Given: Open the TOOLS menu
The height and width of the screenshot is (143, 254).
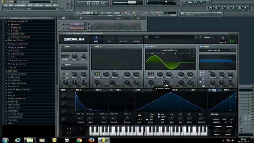Looking at the screenshot, I should pyautogui.click(x=48, y=5).
